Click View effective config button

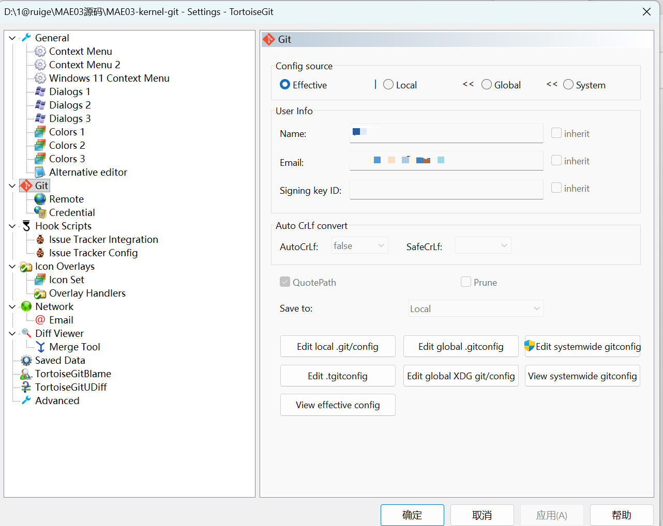(x=338, y=405)
